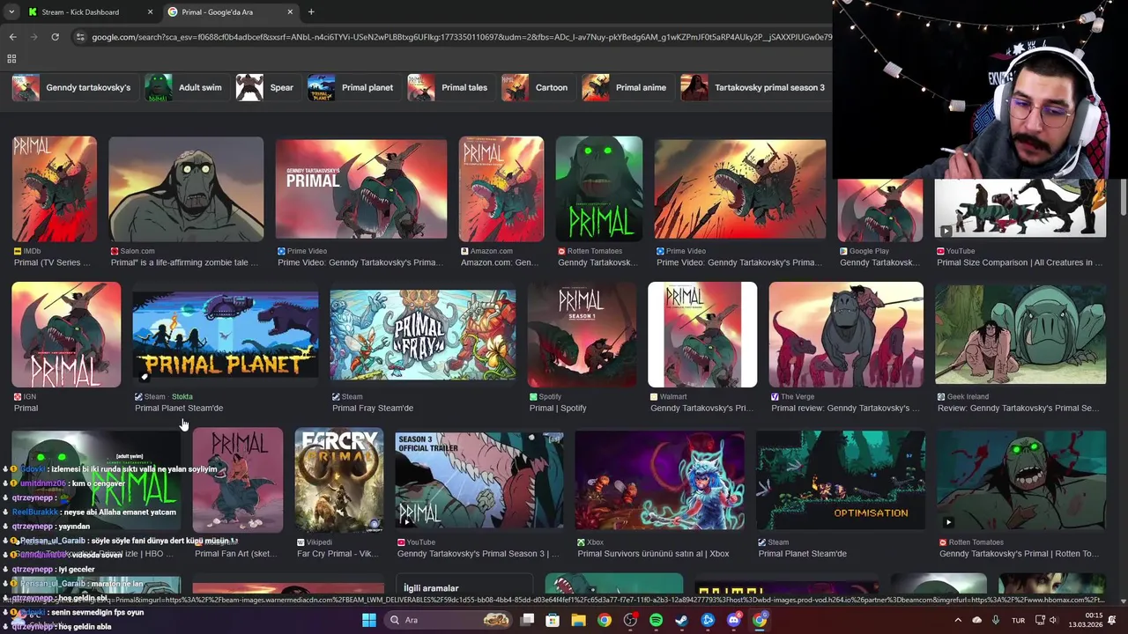This screenshot has height=634, width=1128.
Task: Show hidden tray icons chevron
Action: click(958, 620)
